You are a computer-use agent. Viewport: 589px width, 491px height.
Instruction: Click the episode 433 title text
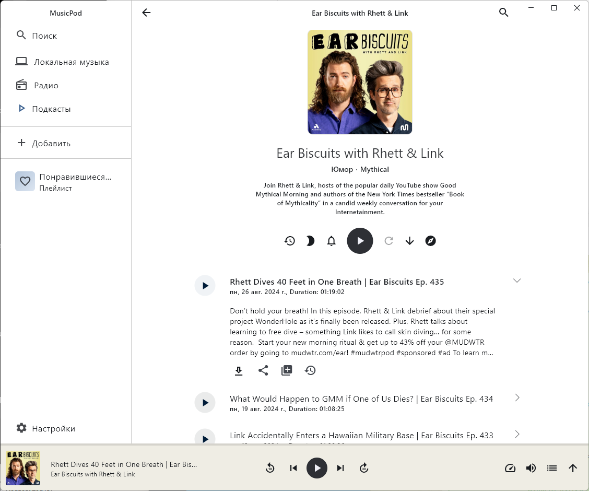361,436
